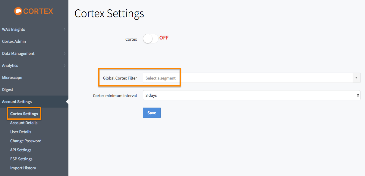This screenshot has height=176, width=365.
Task: Expand the WA's Insights chevron arrow
Action: tap(65, 29)
